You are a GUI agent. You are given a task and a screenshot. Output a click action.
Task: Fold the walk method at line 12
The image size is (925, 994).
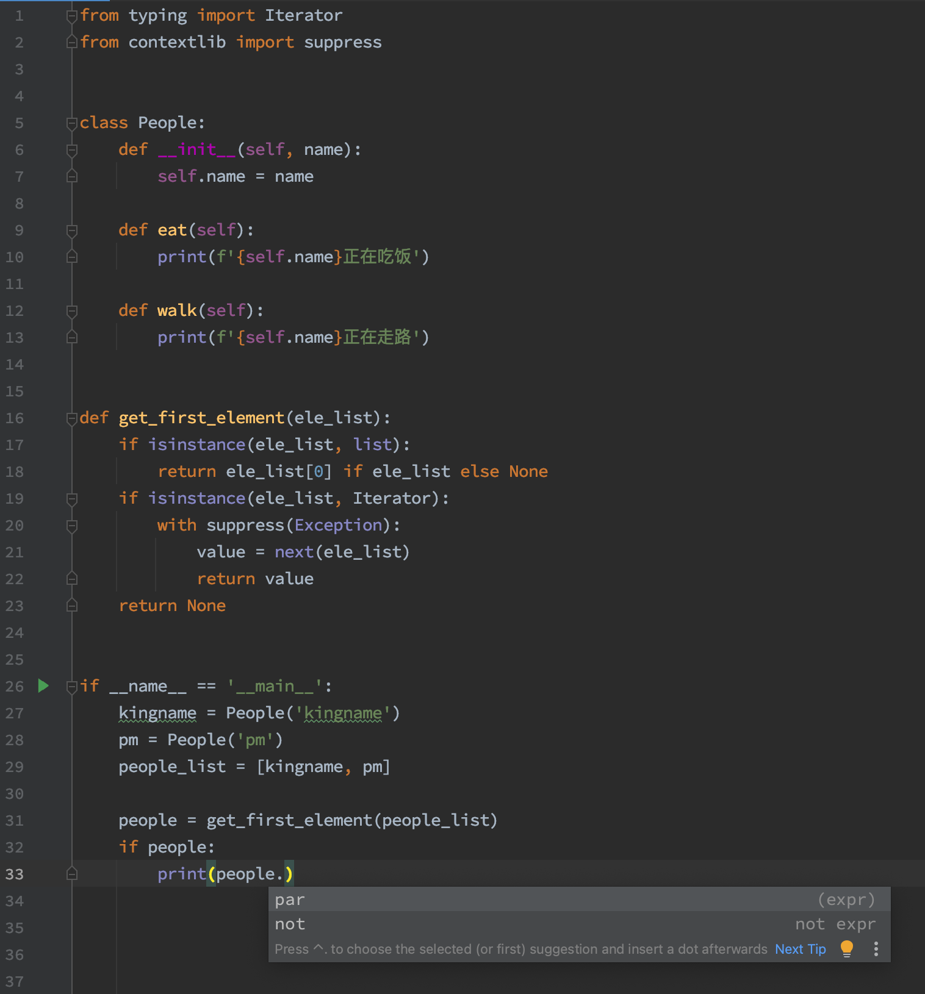point(71,311)
